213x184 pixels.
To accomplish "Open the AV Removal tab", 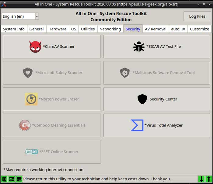I will pos(156,29).
